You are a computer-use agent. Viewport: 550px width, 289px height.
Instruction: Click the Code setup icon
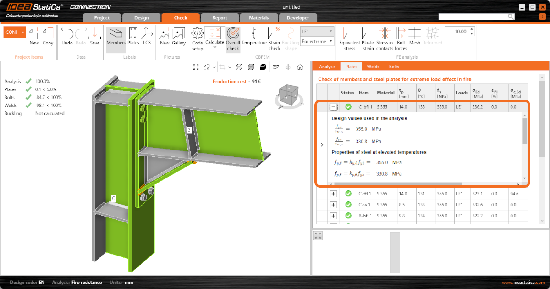click(x=197, y=38)
